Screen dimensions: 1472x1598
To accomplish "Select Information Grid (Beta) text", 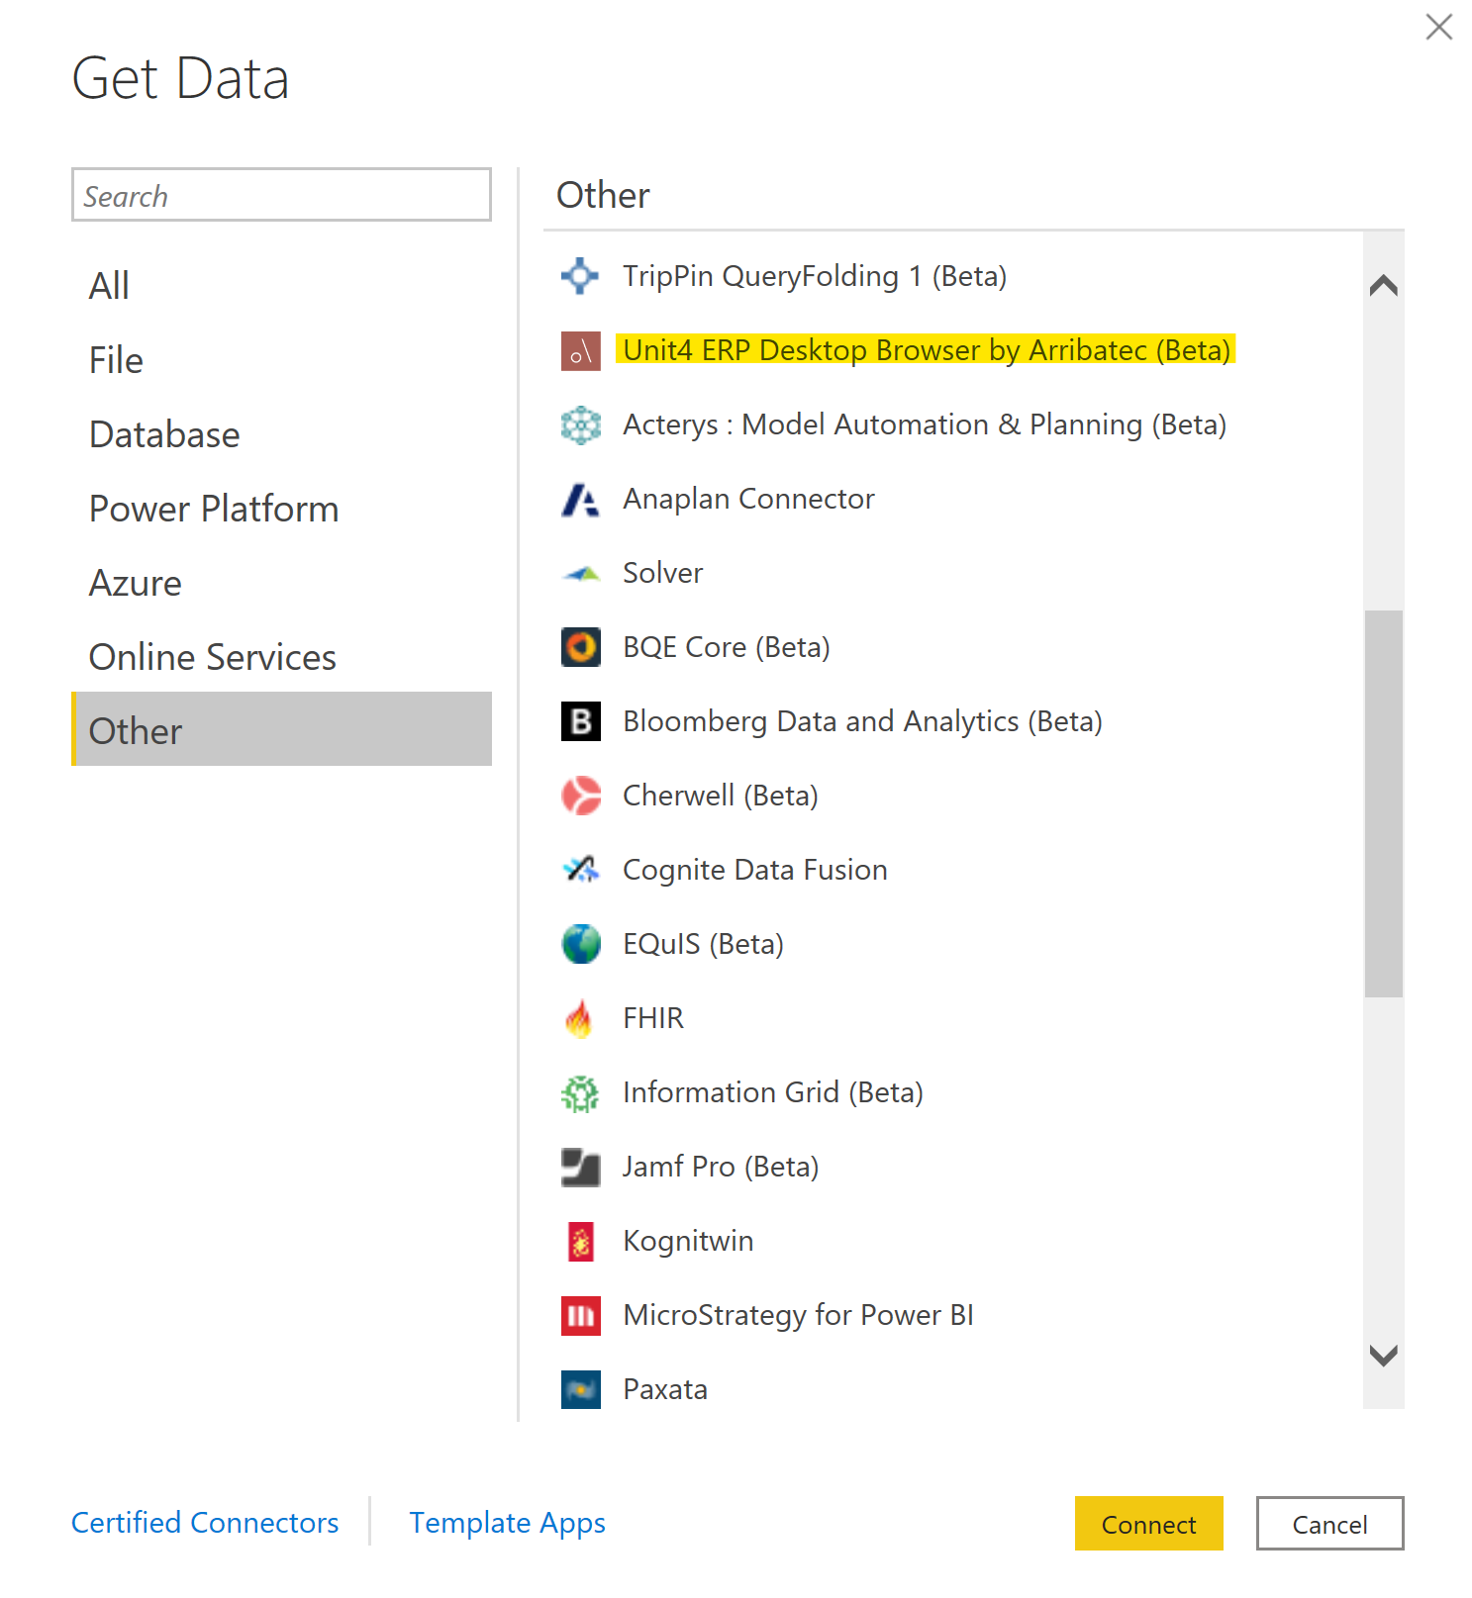I will pos(773,1092).
